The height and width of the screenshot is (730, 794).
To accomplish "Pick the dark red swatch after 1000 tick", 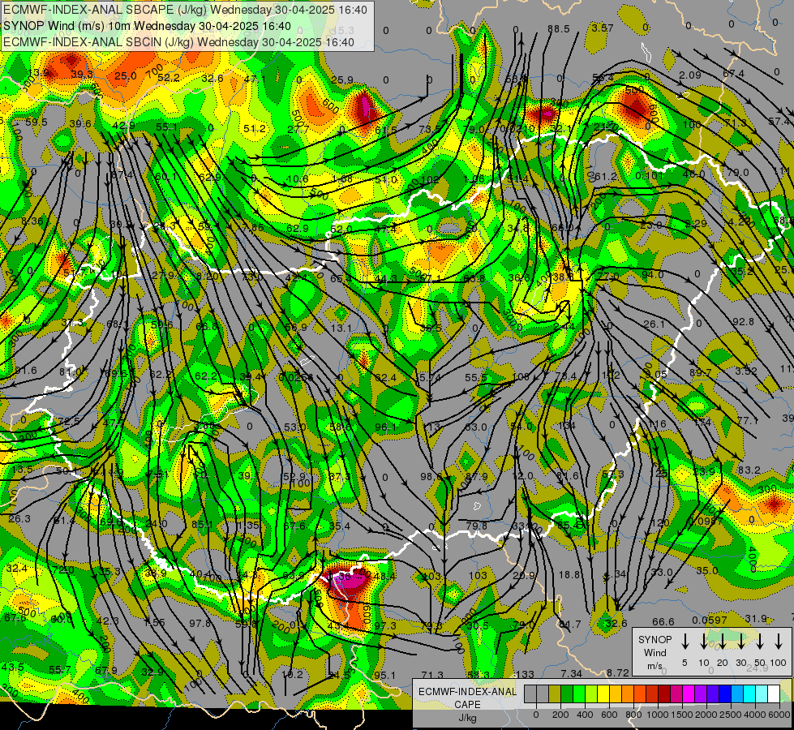I will 665,693.
